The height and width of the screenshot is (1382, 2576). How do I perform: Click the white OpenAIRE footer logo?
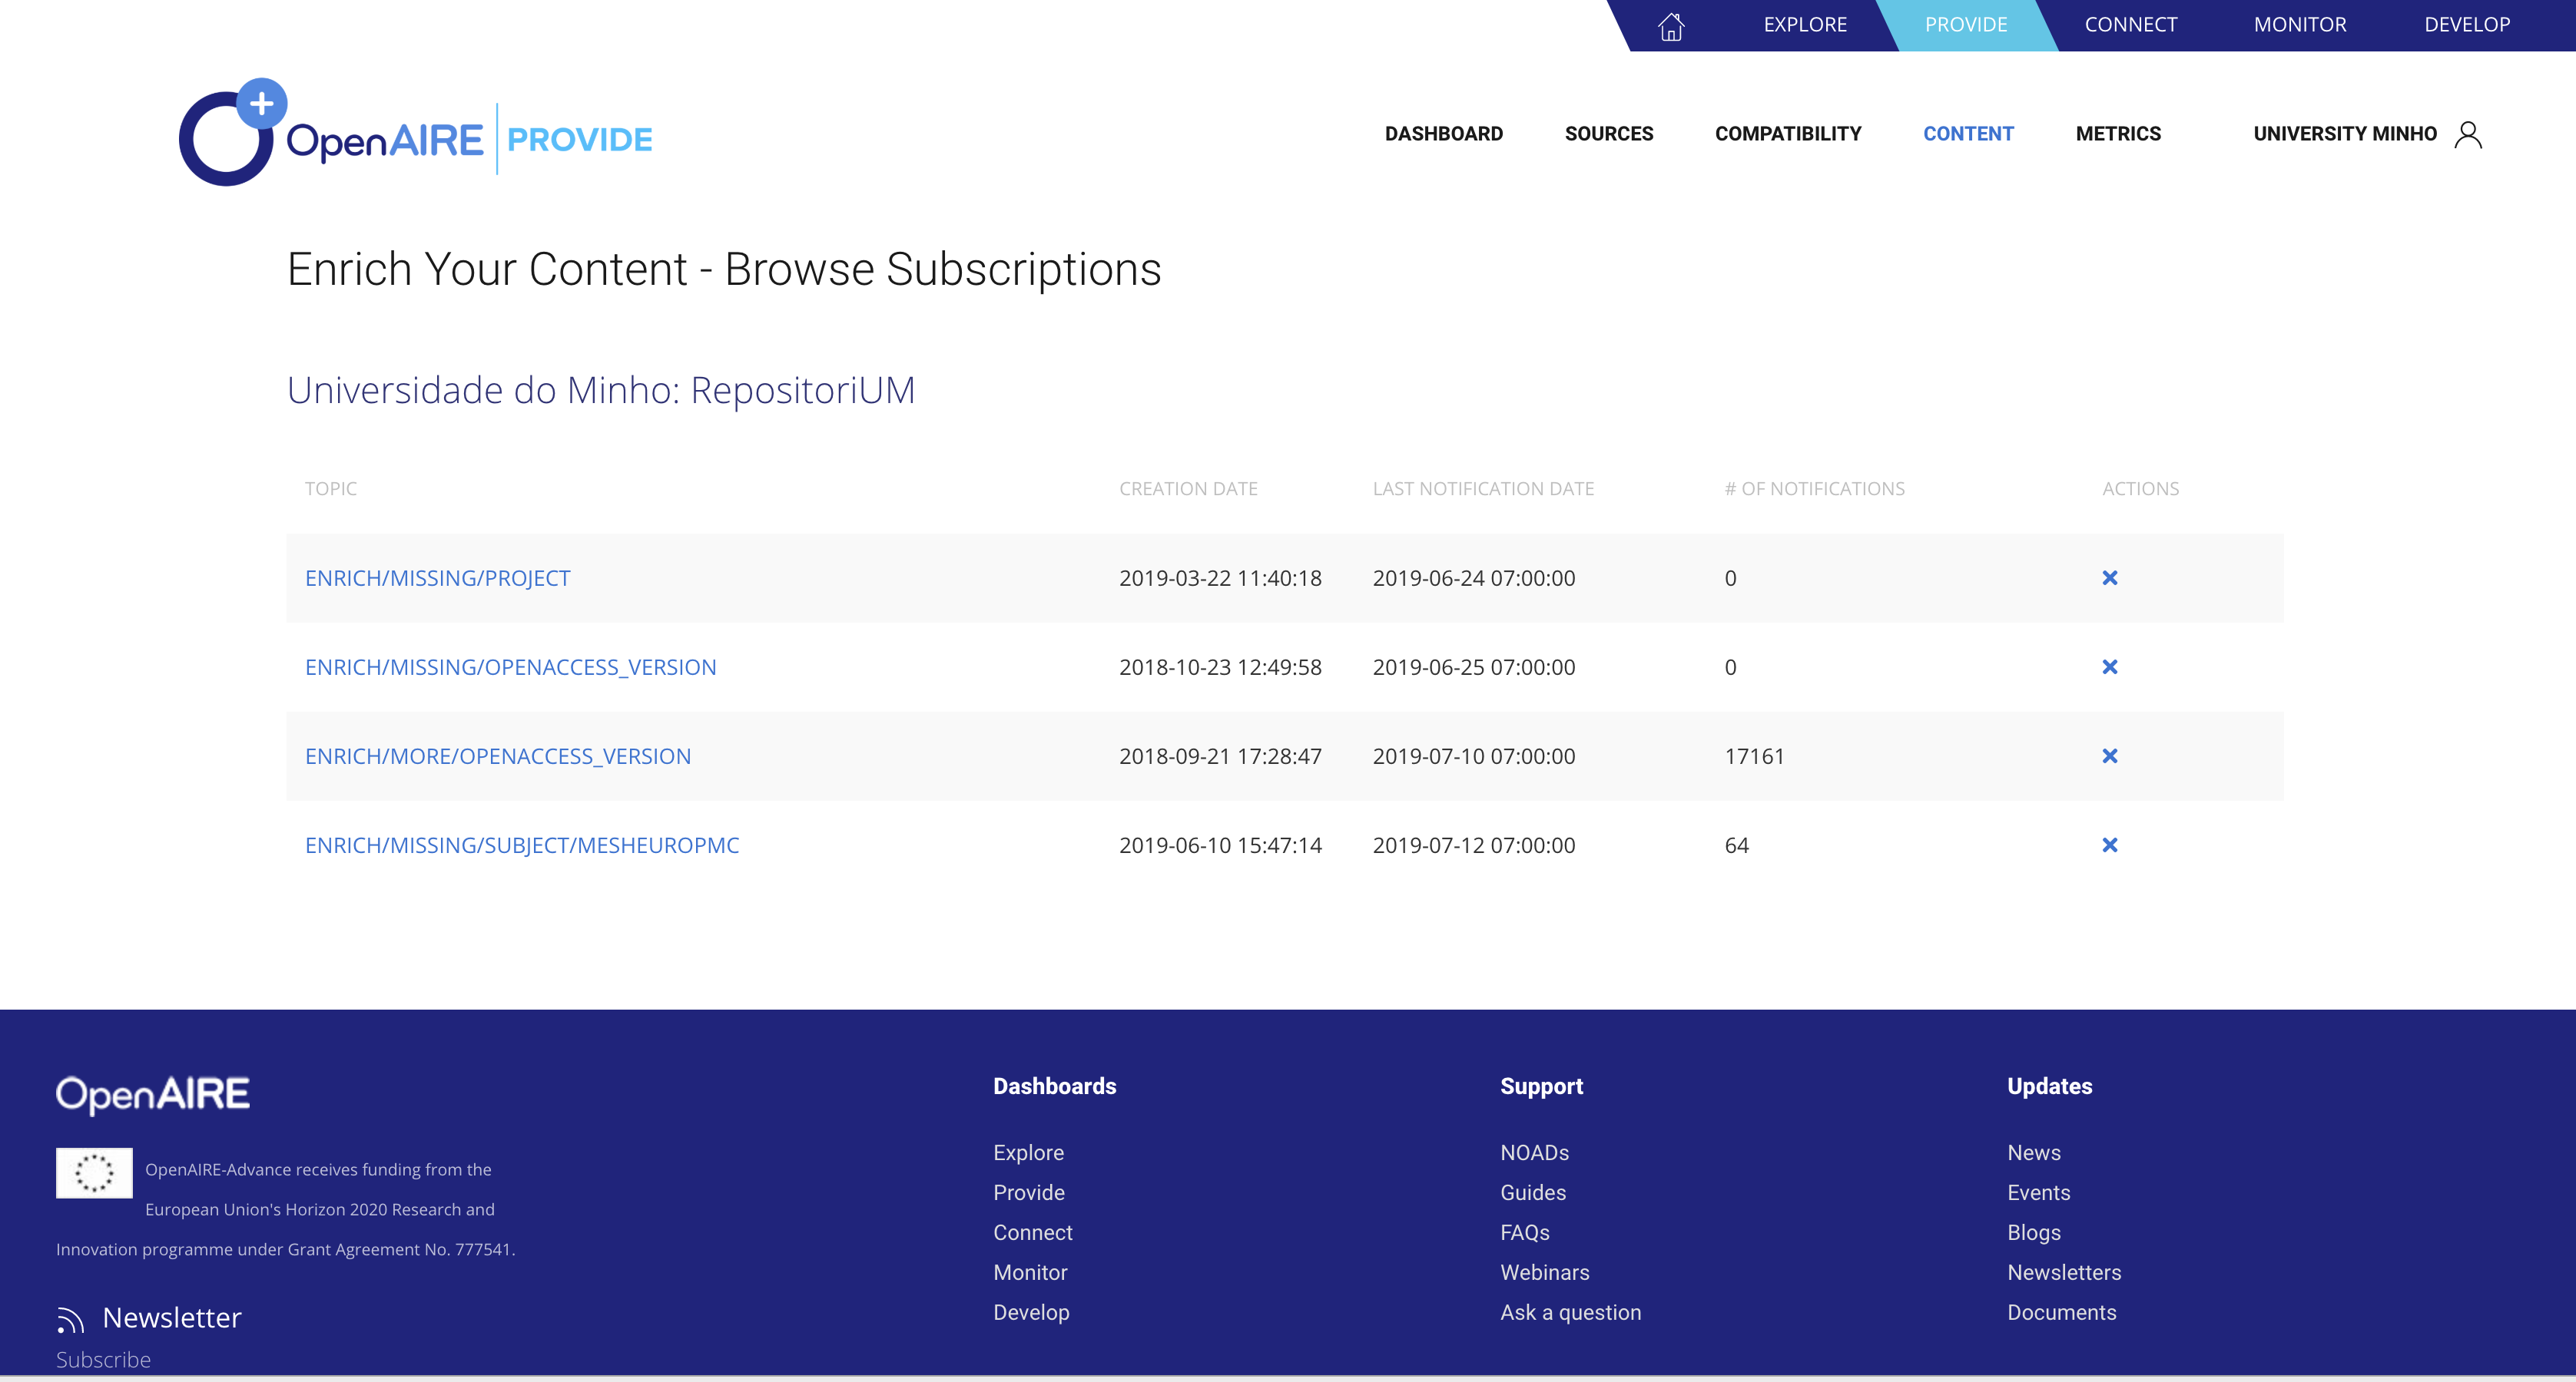click(x=152, y=1094)
